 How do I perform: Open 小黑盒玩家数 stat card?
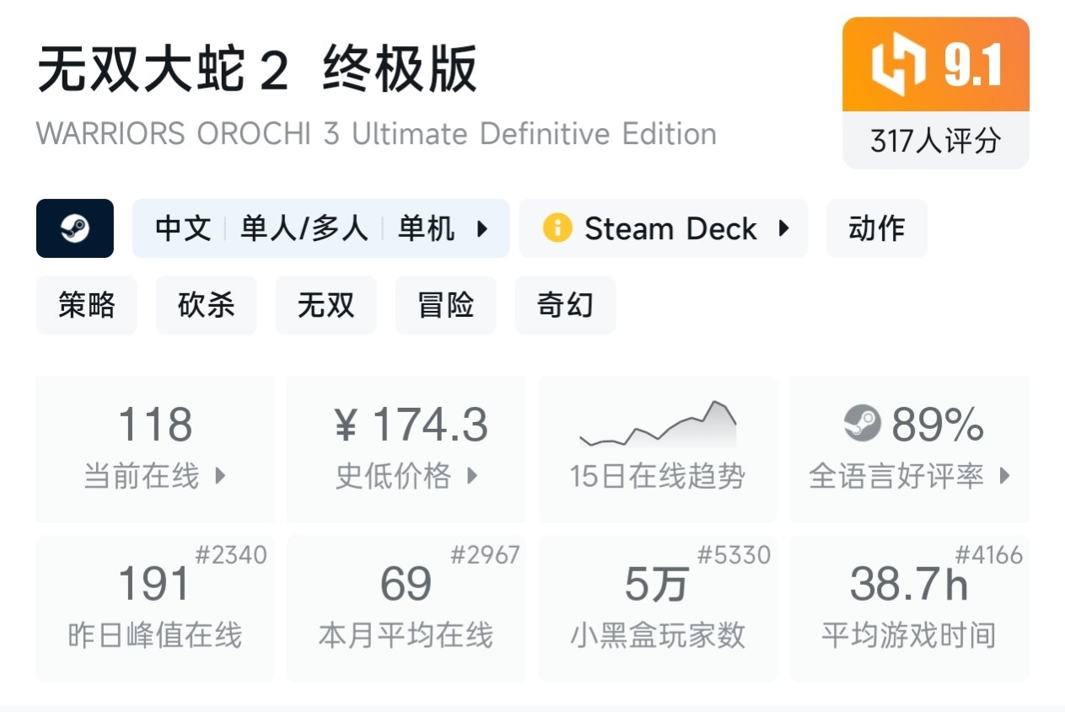pos(658,608)
